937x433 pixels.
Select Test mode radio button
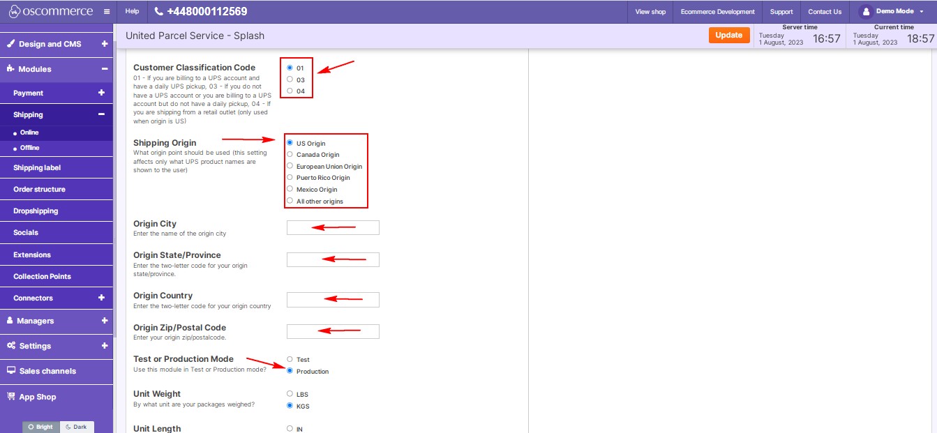click(290, 359)
